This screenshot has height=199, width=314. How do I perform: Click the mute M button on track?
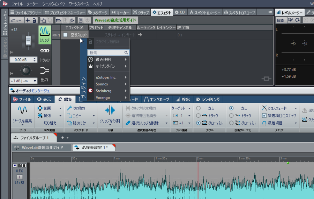19,166
